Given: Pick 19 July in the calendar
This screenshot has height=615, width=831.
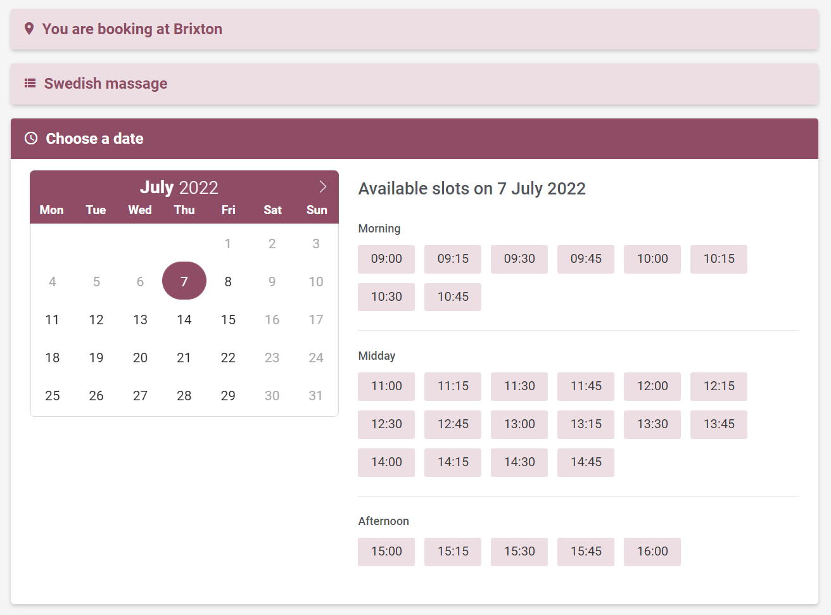Looking at the screenshot, I should click(96, 357).
